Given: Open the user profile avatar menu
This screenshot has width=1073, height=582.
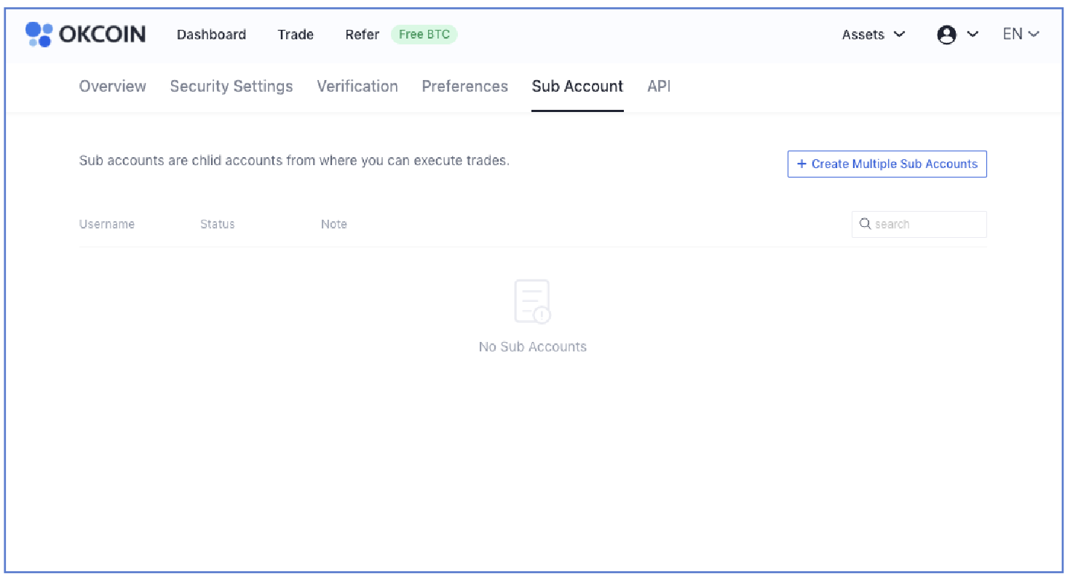Looking at the screenshot, I should [x=957, y=34].
